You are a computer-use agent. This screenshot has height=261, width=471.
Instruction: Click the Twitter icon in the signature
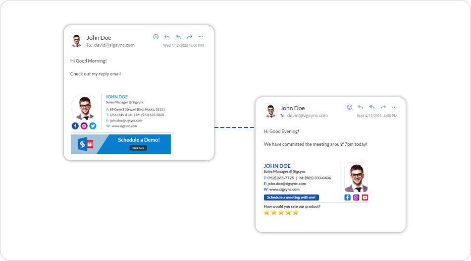[x=93, y=126]
